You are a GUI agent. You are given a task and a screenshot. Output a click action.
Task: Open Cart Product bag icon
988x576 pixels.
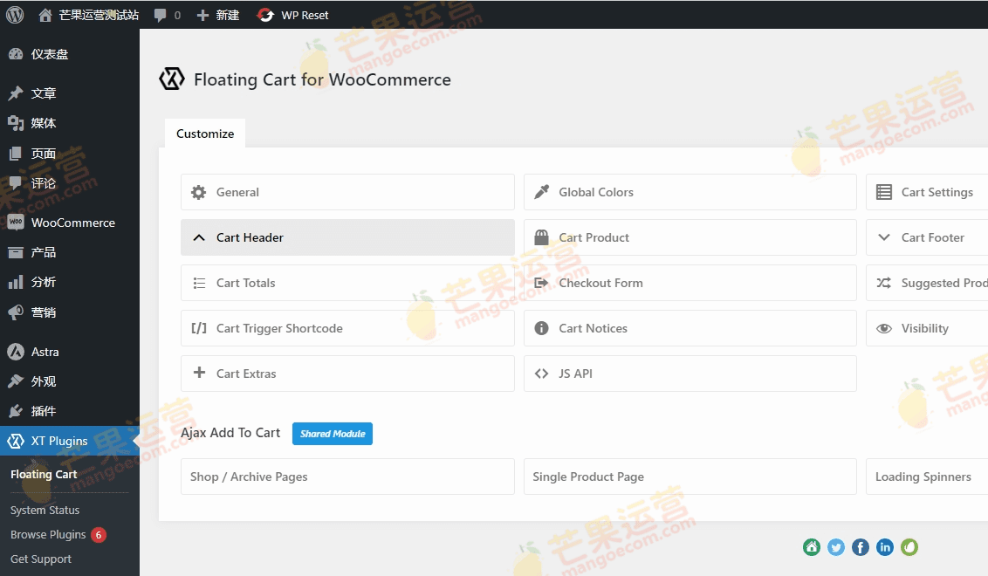541,237
